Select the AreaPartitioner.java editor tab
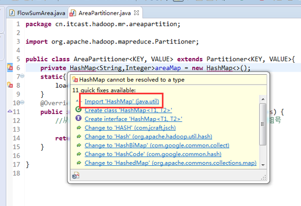The height and width of the screenshot is (206, 301). tap(104, 13)
